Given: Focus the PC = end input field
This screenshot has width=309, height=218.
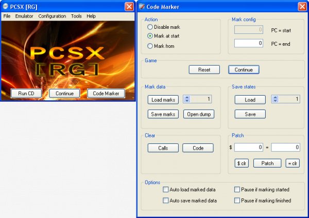Looking at the screenshot, I should [249, 43].
